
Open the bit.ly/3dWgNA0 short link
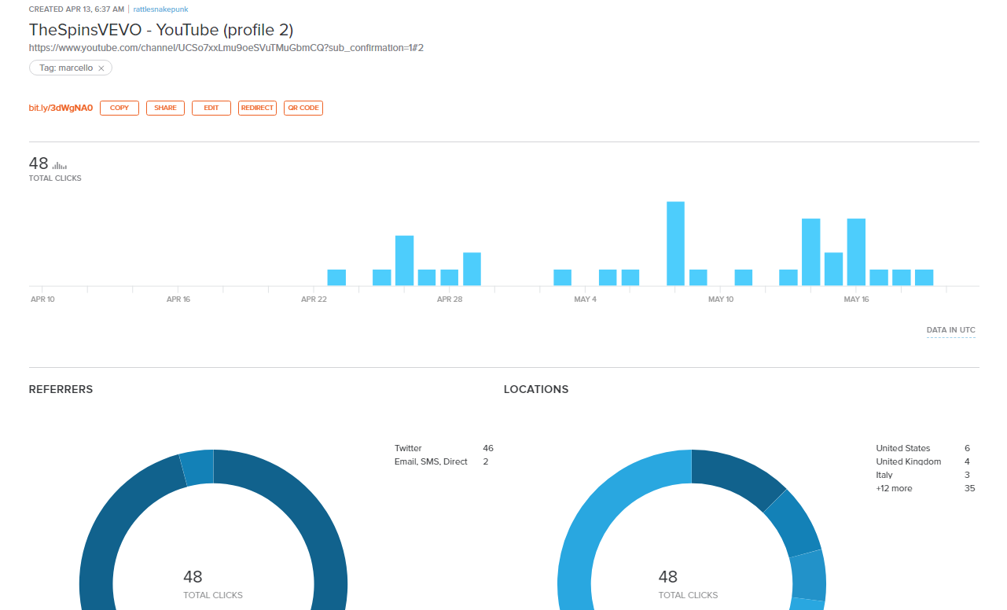click(61, 108)
